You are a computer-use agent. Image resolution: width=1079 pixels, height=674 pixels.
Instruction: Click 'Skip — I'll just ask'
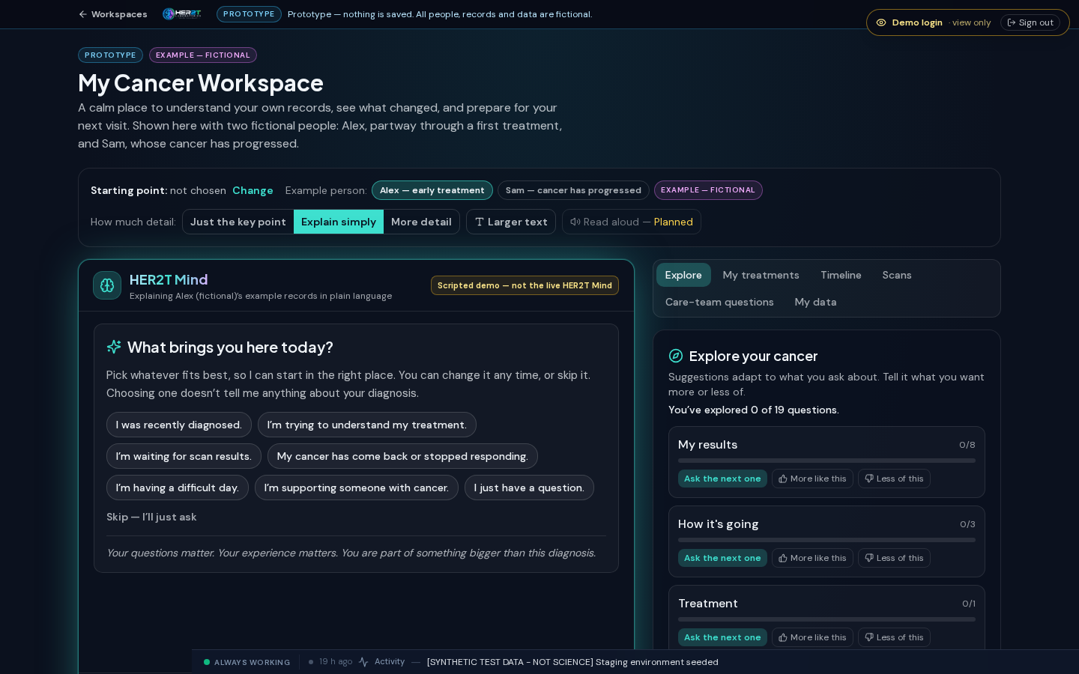[151, 517]
